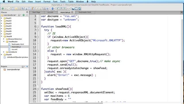Select rss.xml in the Places tree
The height and width of the screenshot is (104, 184).
[x=14, y=49]
